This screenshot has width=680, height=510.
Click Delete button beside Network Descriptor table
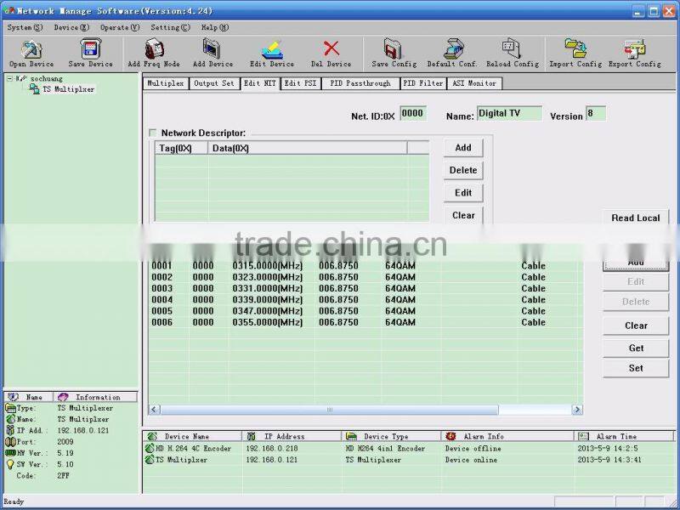click(463, 171)
